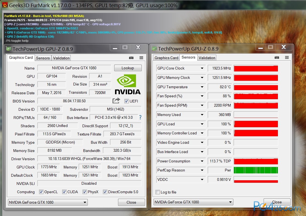The image size is (306, 216).
Task: Open Video Engine Load sensor dropdown
Action: pos(202,143)
